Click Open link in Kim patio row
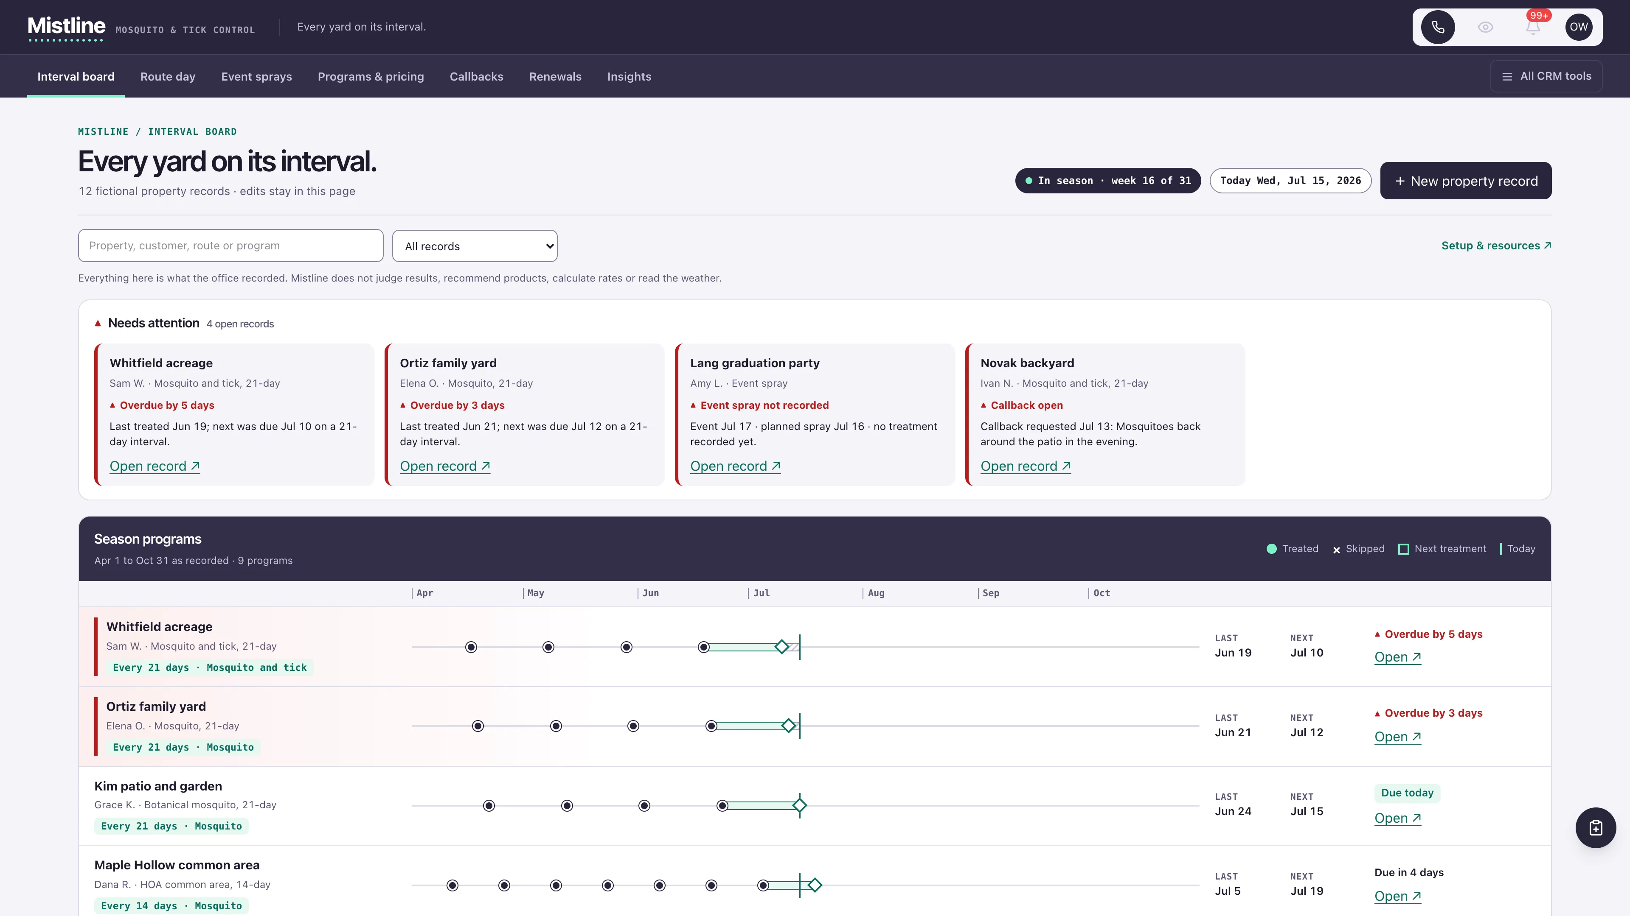 pyautogui.click(x=1397, y=818)
